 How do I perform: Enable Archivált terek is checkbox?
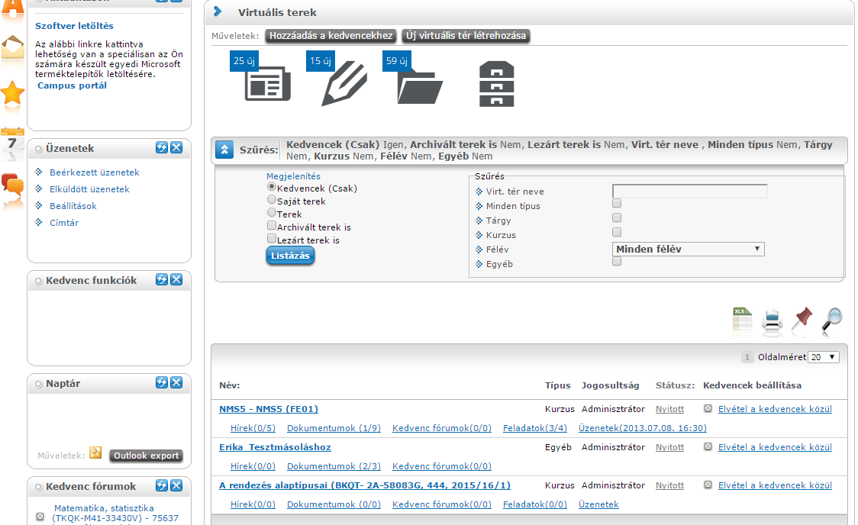click(272, 226)
